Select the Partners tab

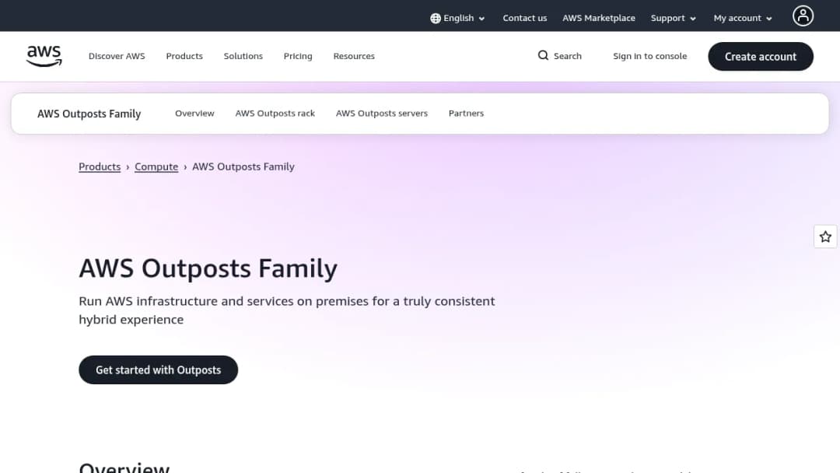click(466, 114)
